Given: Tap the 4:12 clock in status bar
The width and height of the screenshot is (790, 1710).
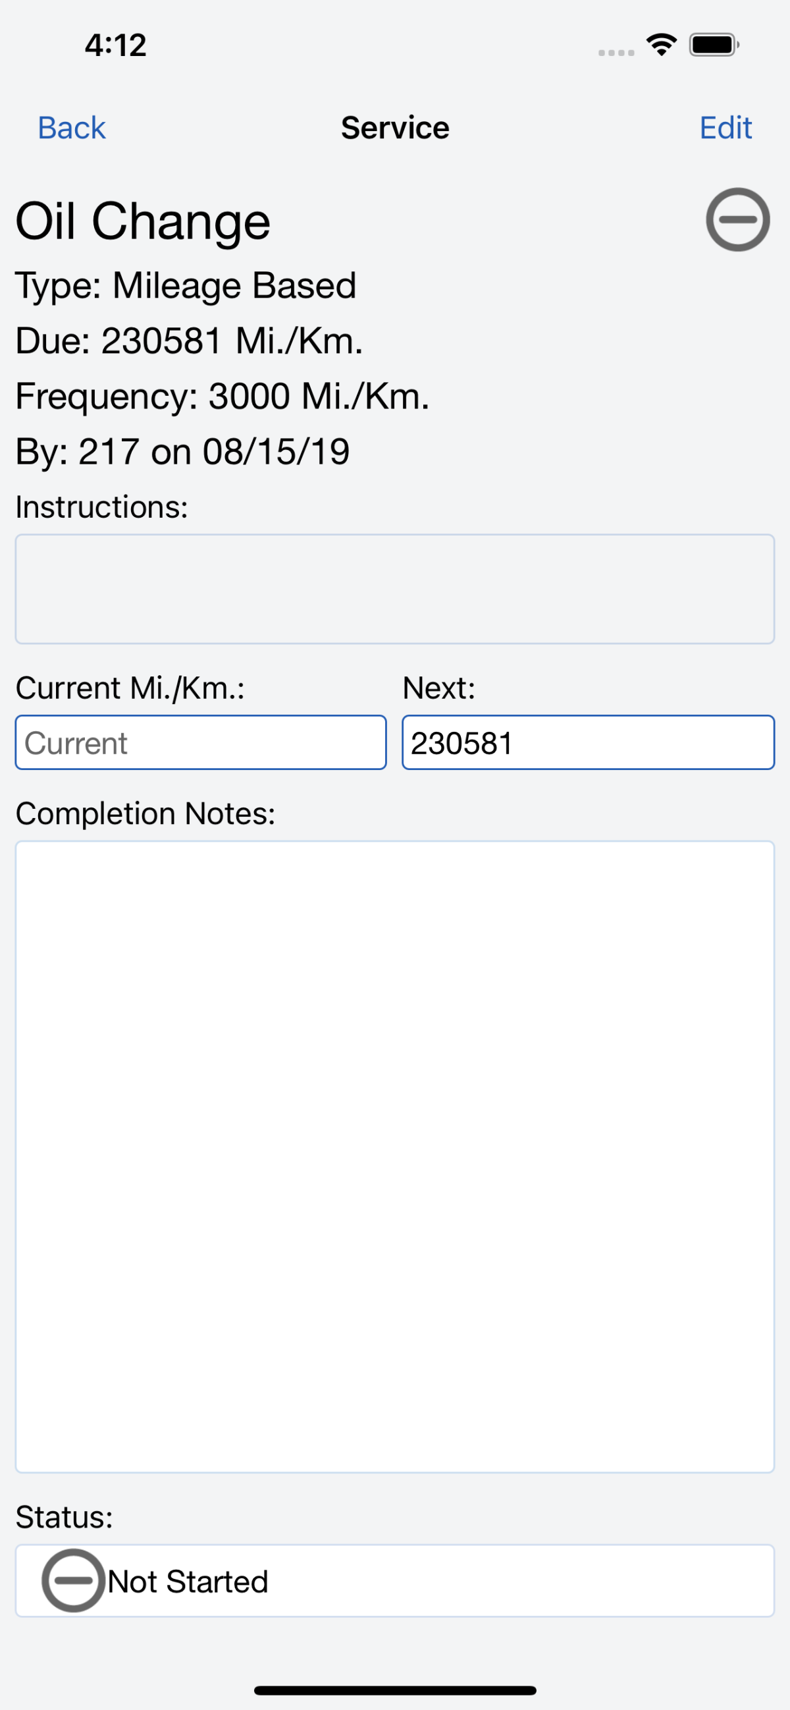Looking at the screenshot, I should click(x=115, y=45).
